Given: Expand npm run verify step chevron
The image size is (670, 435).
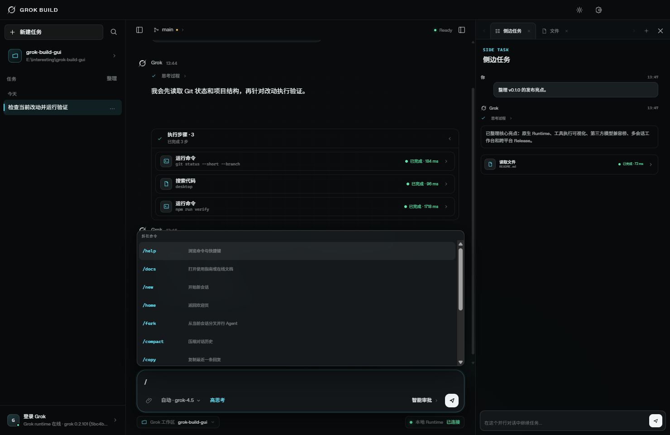Looking at the screenshot, I should 446,207.
